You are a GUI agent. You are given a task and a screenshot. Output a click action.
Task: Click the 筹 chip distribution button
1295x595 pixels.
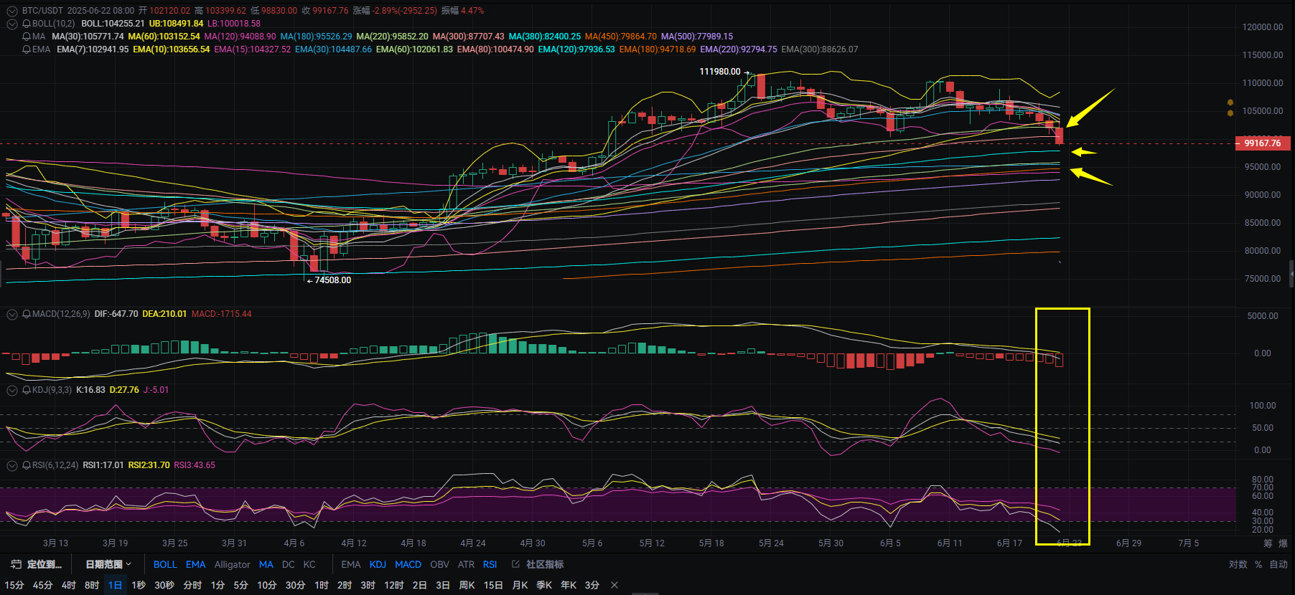point(1268,543)
